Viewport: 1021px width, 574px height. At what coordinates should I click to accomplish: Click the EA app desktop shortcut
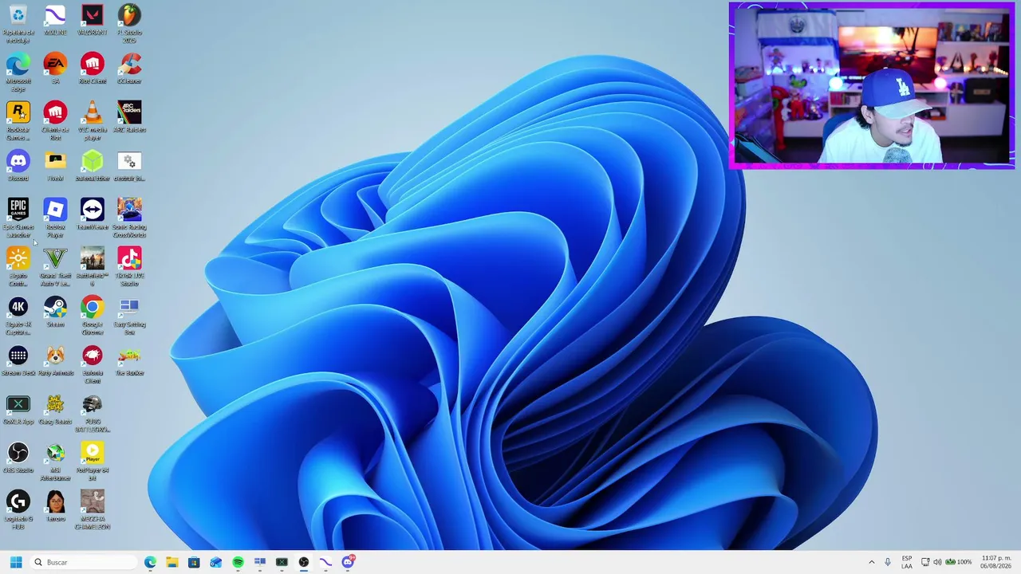[55, 69]
